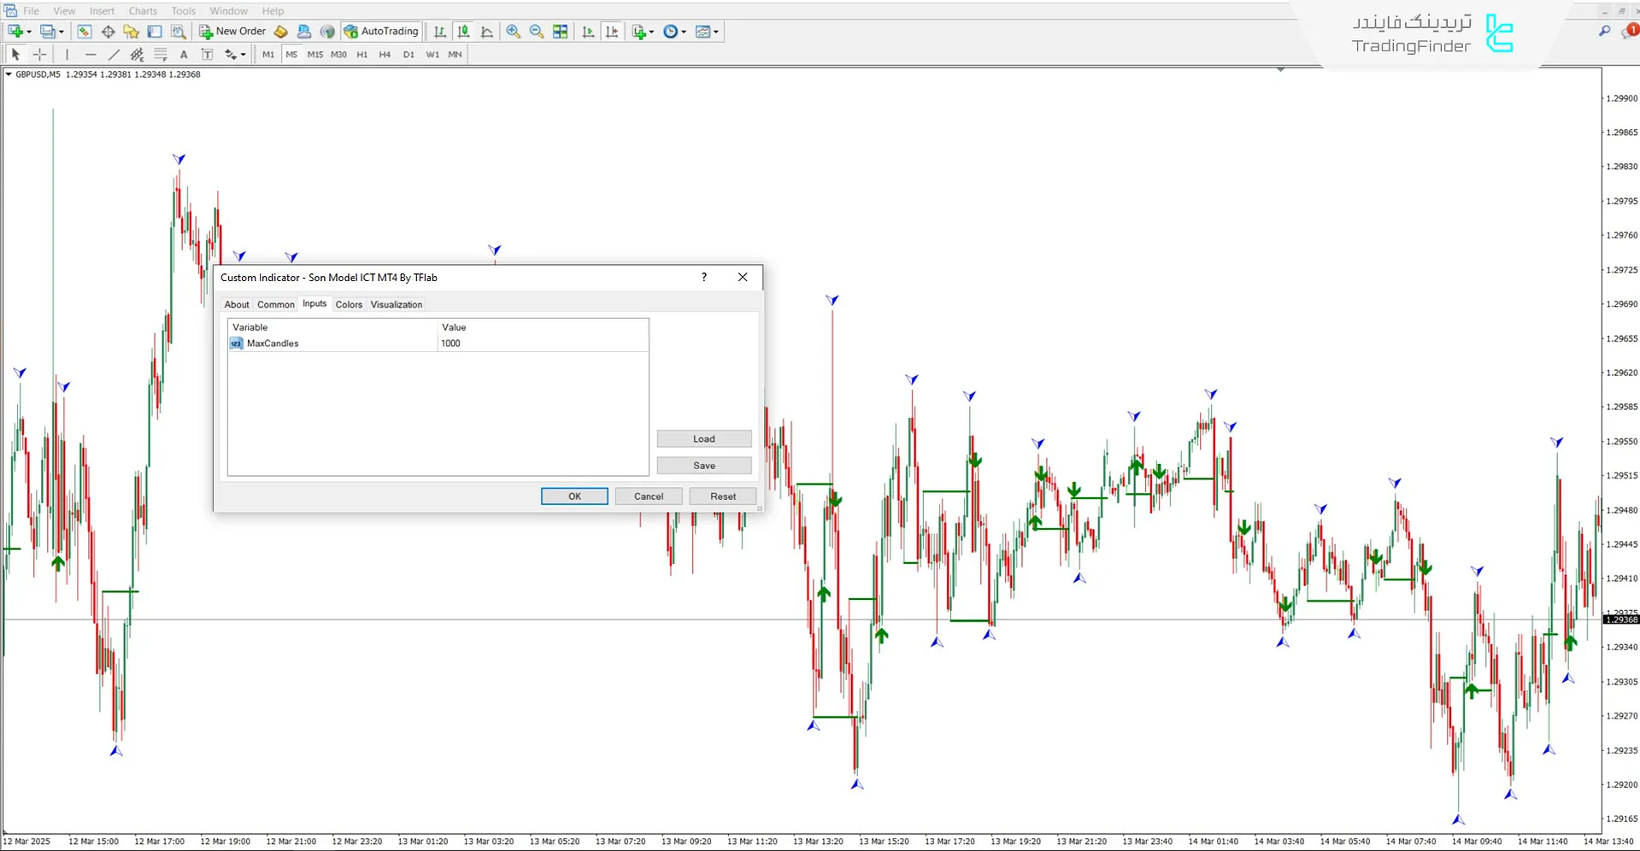Select the H1 timeframe button
1640x851 pixels.
click(x=362, y=55)
